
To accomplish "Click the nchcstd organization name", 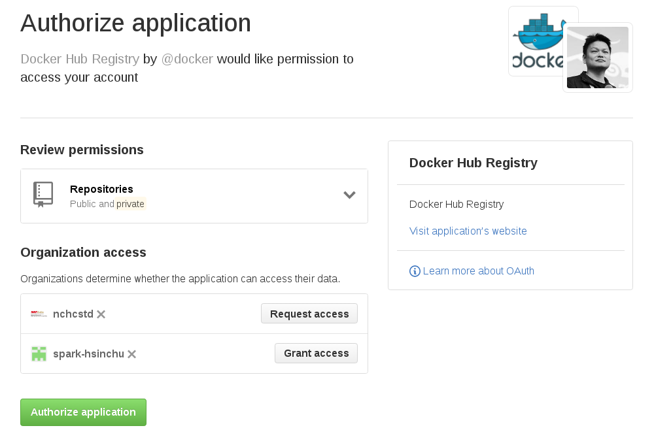I will (x=73, y=314).
